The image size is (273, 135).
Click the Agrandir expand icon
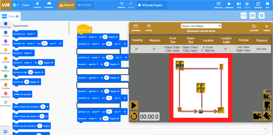click(136, 28)
